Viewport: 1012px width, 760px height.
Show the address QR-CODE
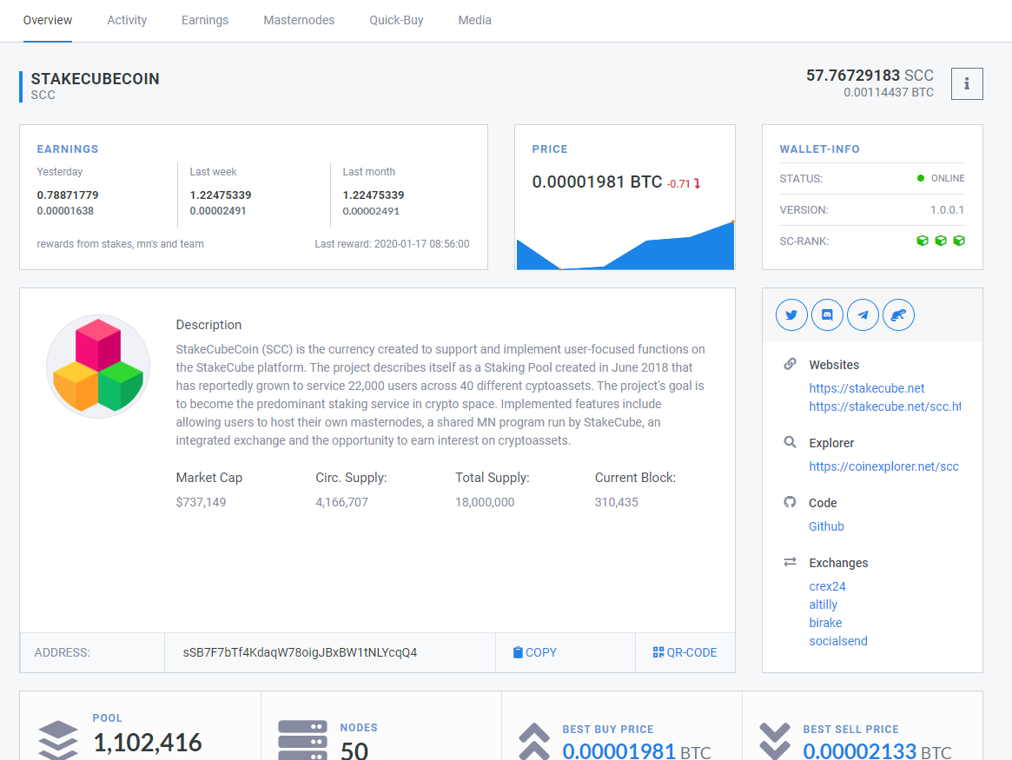point(685,652)
